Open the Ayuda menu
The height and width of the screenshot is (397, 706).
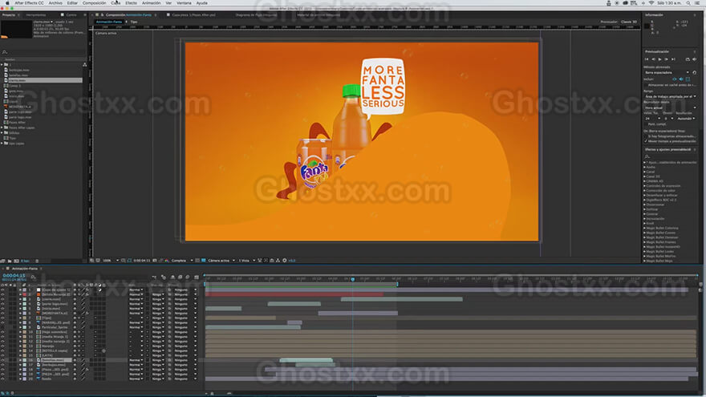click(x=201, y=2)
